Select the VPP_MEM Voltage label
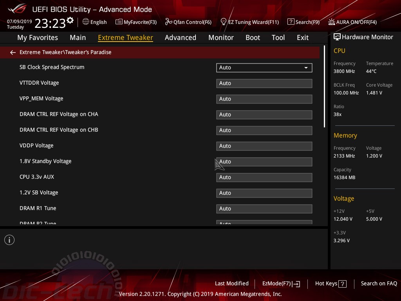This screenshot has width=401, height=301. coord(42,98)
